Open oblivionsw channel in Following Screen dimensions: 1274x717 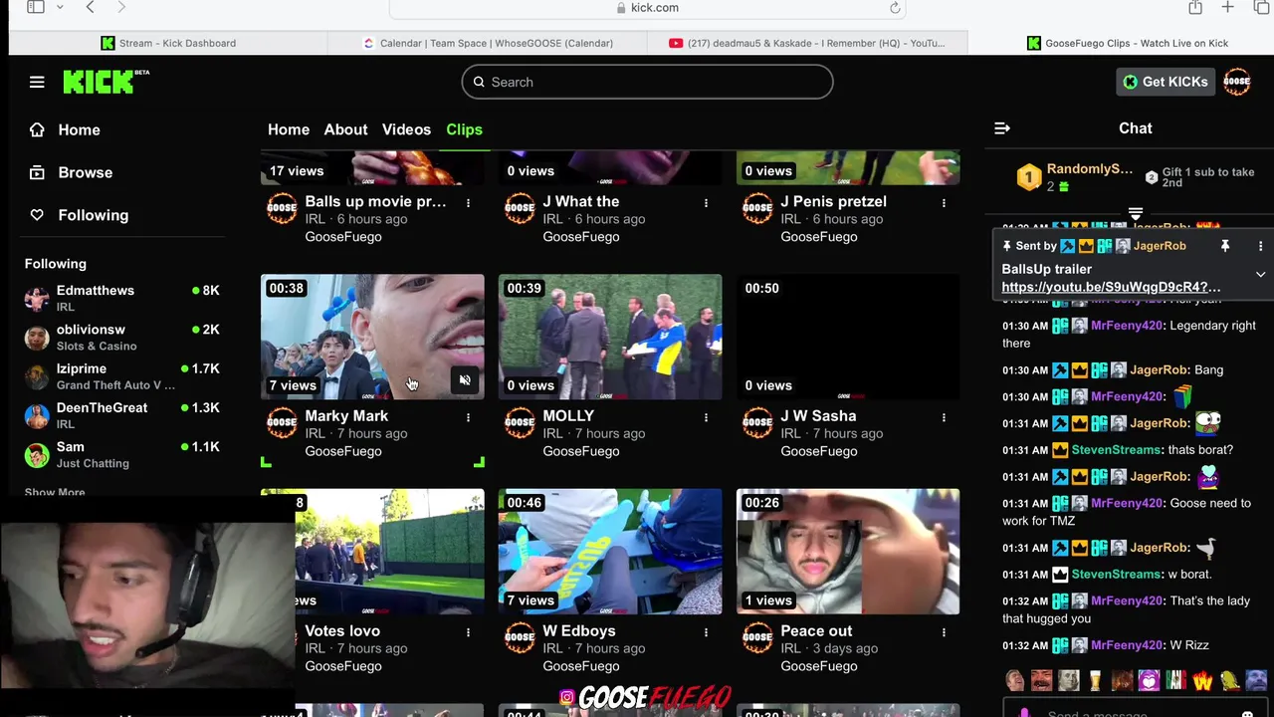point(121,337)
